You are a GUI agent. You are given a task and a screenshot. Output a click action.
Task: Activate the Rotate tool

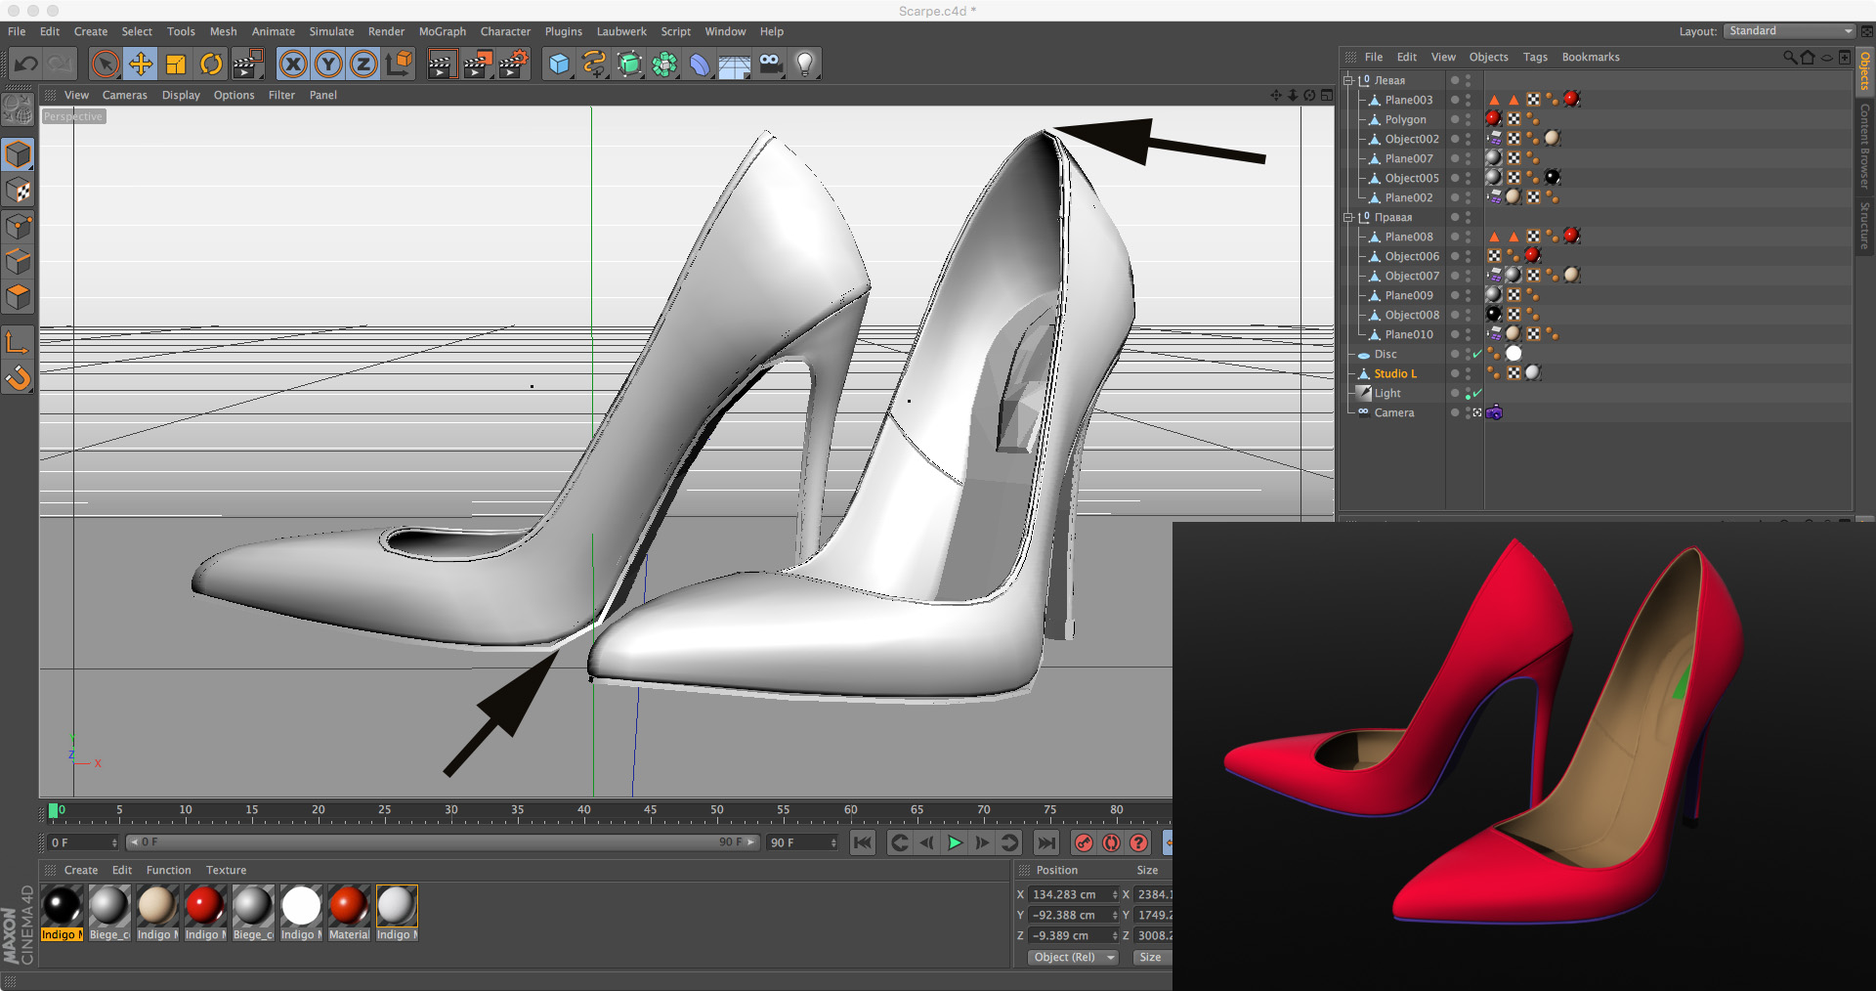(x=211, y=65)
